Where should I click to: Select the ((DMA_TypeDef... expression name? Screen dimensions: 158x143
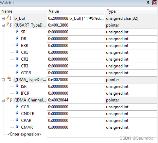[30, 80]
